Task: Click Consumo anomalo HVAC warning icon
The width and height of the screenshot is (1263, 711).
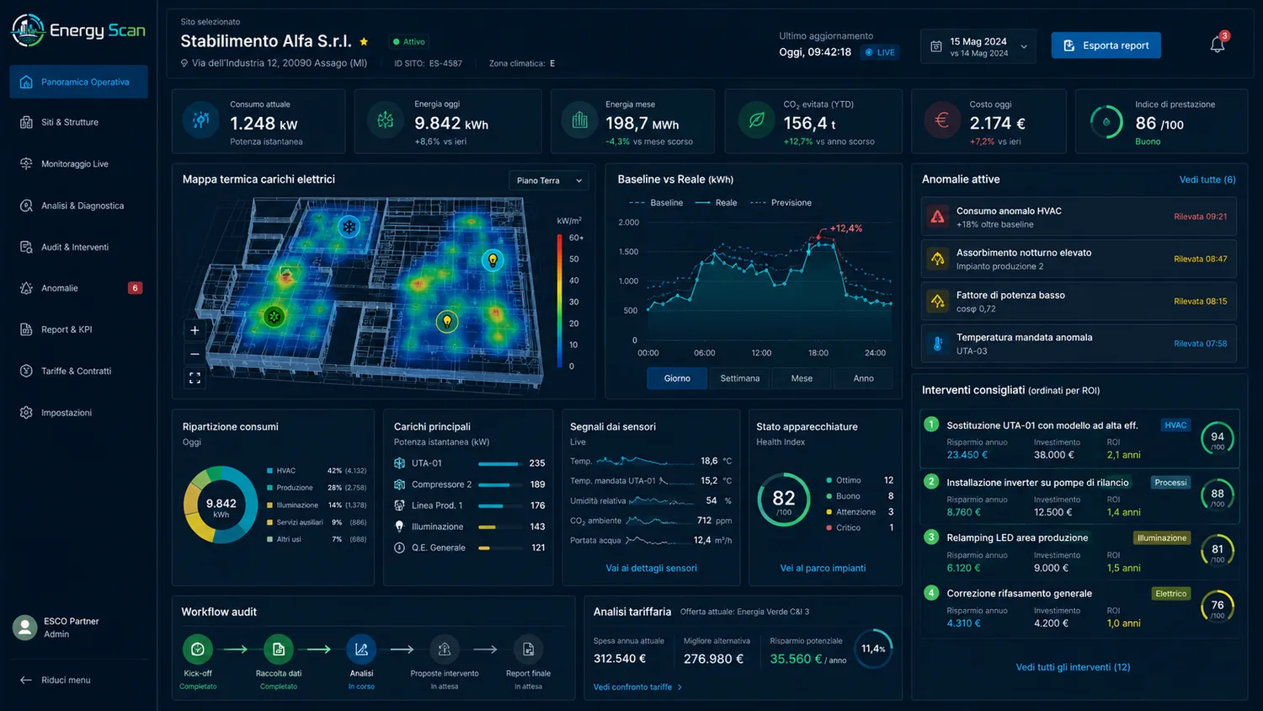Action: (x=937, y=217)
